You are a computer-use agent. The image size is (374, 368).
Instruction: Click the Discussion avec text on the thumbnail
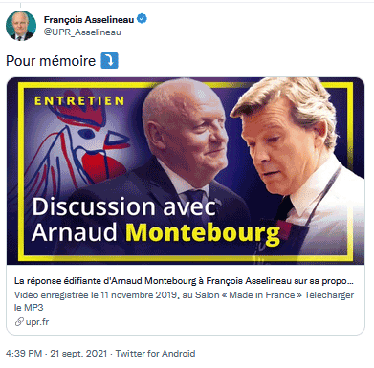[123, 206]
